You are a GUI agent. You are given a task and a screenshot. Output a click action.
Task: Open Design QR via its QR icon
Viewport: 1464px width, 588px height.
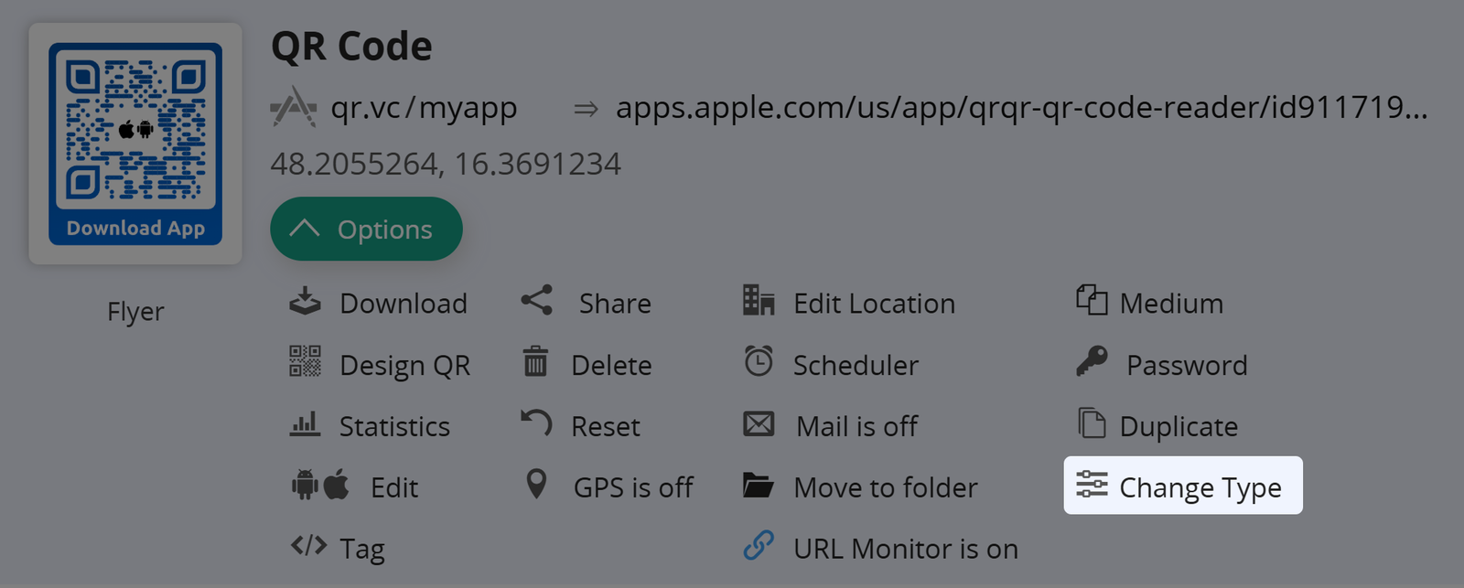pyautogui.click(x=305, y=362)
